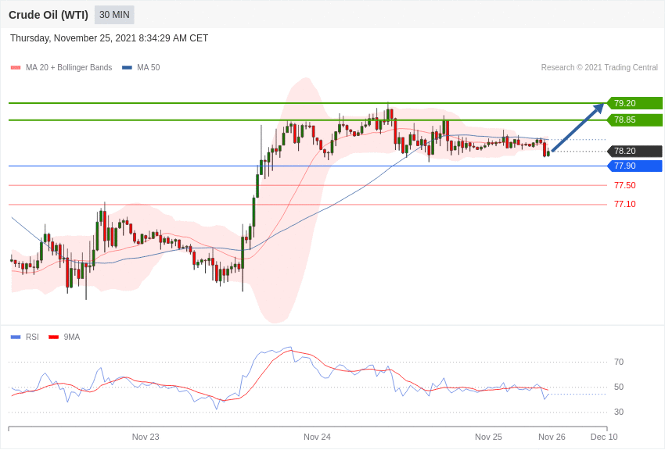Click the Nov 25 date axis label
This screenshot has width=665, height=450.
pos(488,437)
